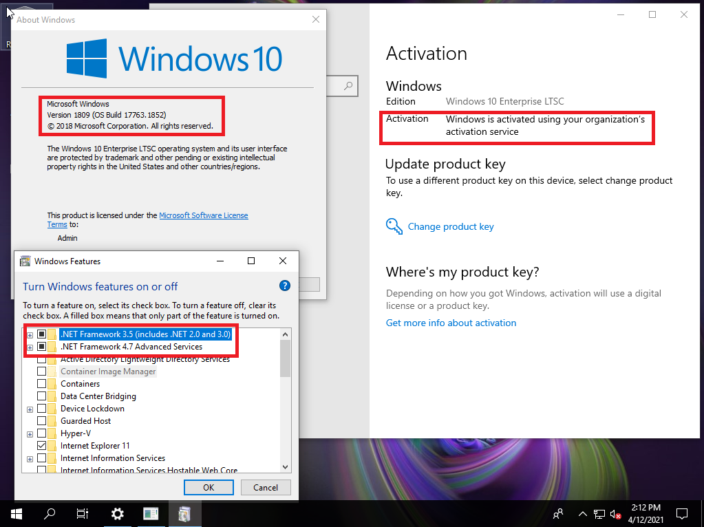Switch to Windows Features taskbar item

pyautogui.click(x=184, y=513)
